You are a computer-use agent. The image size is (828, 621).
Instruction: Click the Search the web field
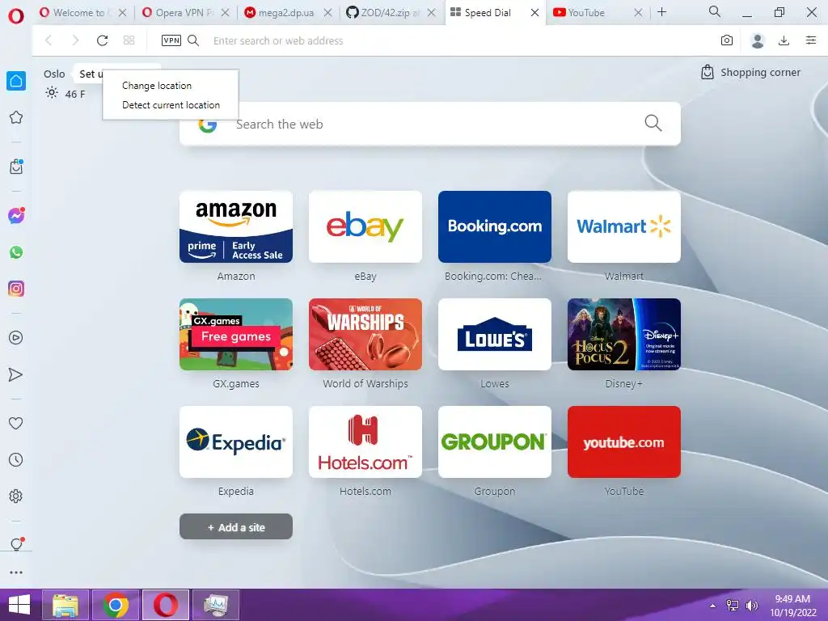pos(430,124)
